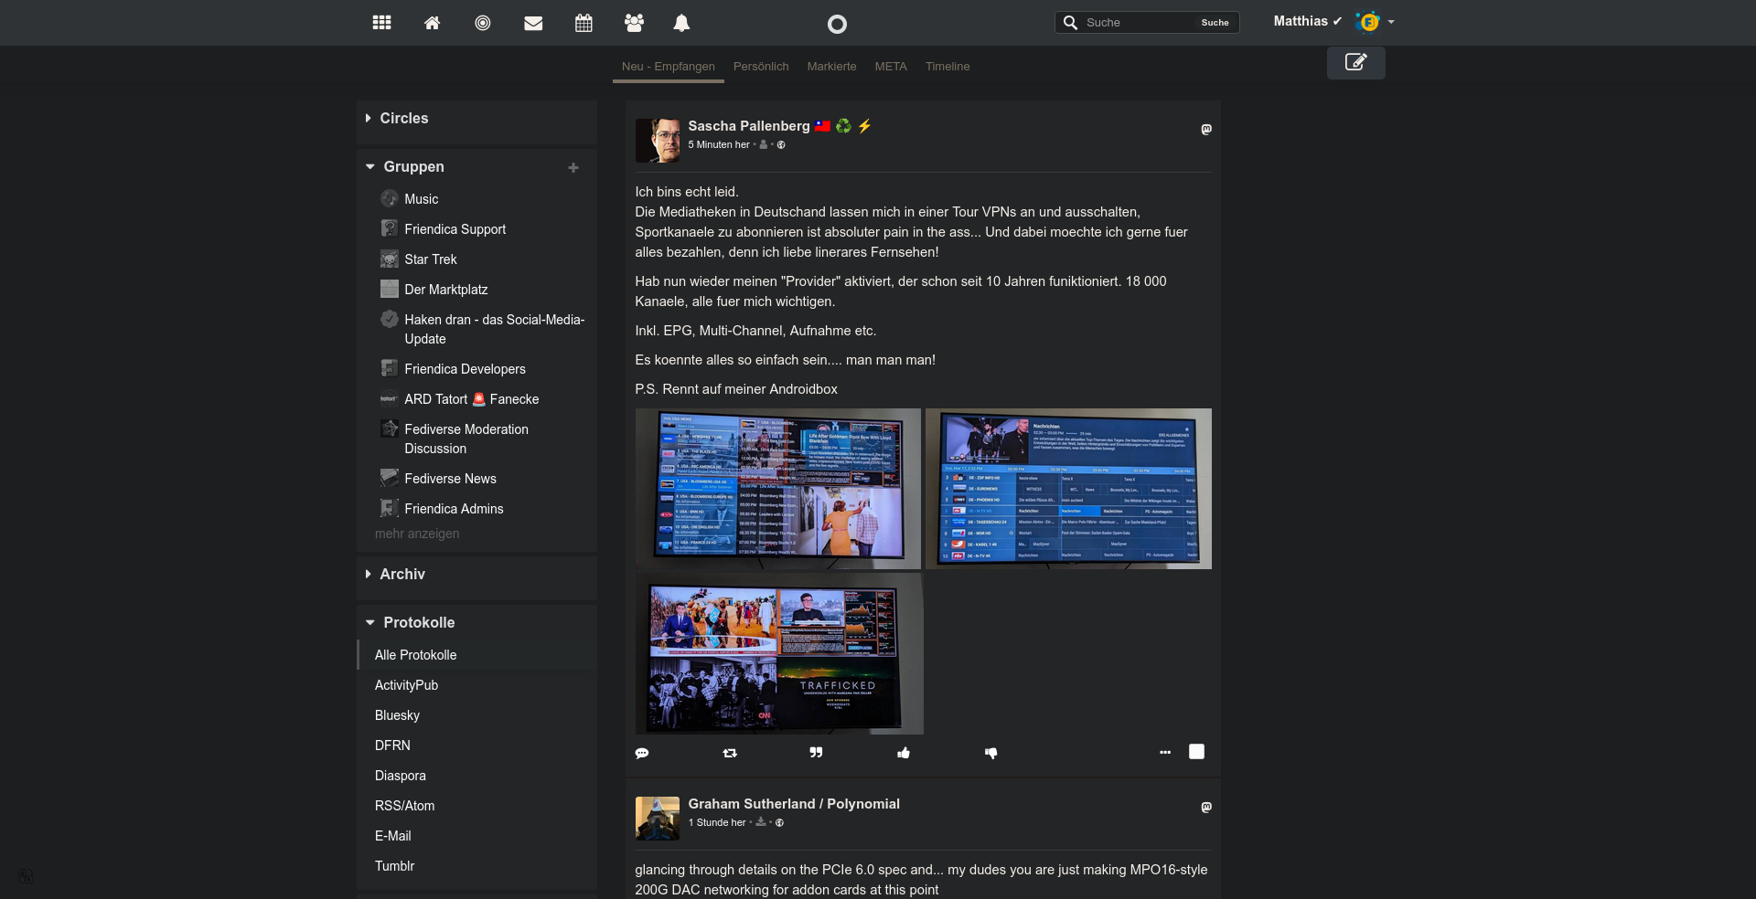Tick the selection checkbox on Sascha's post
This screenshot has width=1756, height=899.
pyautogui.click(x=1196, y=752)
